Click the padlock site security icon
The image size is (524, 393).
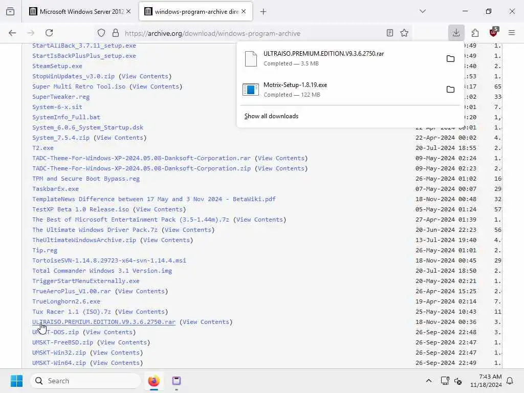click(x=116, y=33)
